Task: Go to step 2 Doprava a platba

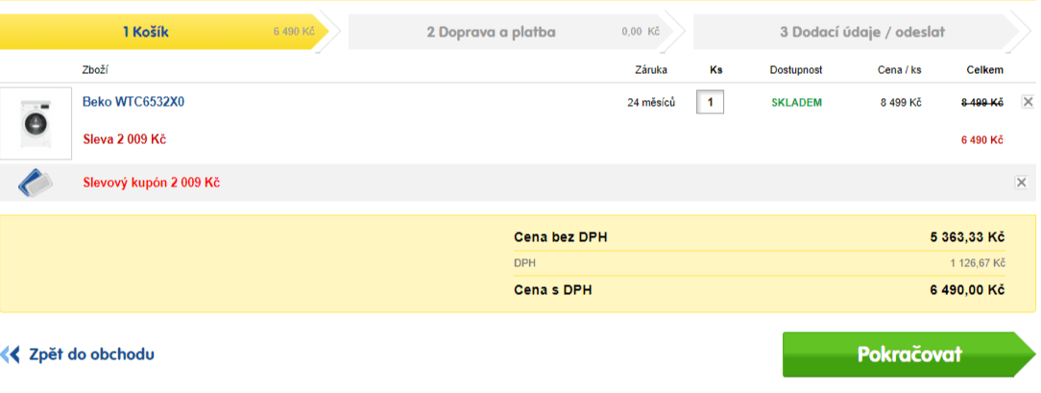Action: point(510,32)
